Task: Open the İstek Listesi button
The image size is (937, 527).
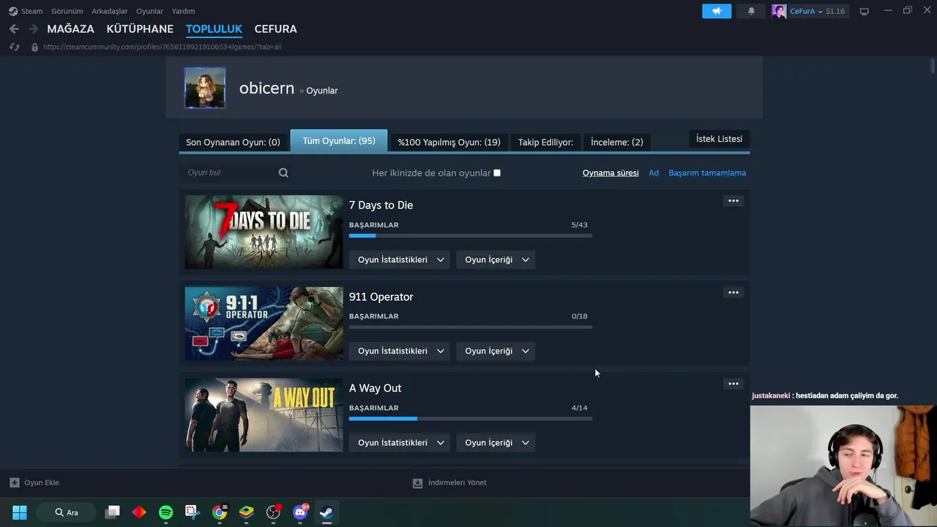Action: 719,139
